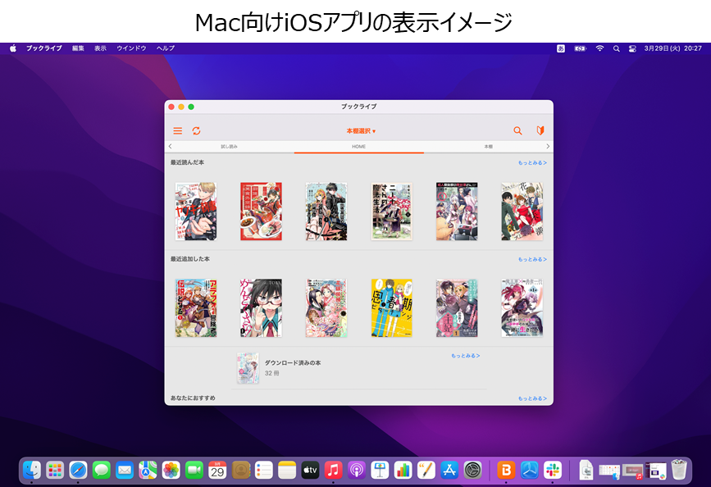
Task: Click もっとみる link for 最近追加した本
Action: pyautogui.click(x=532, y=259)
